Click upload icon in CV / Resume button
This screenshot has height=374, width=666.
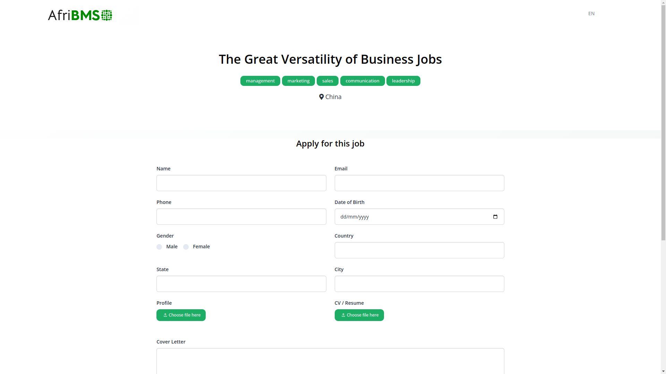pyautogui.click(x=343, y=315)
